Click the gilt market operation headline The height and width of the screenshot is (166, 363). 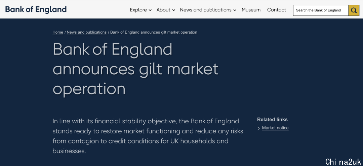click(x=135, y=69)
